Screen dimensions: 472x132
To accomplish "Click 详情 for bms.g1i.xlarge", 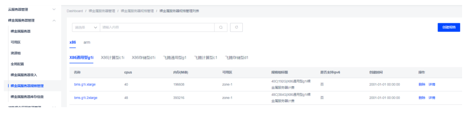I will pos(432,84).
